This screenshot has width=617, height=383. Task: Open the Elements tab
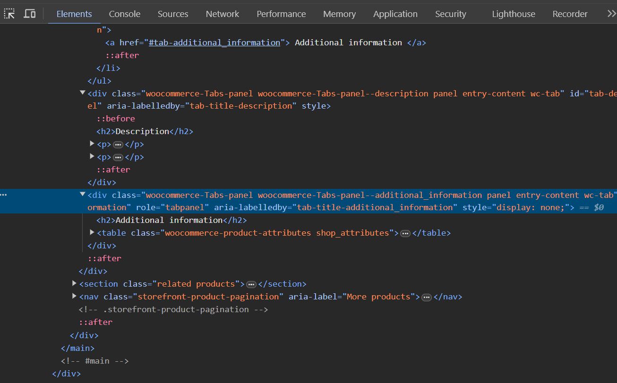[74, 14]
